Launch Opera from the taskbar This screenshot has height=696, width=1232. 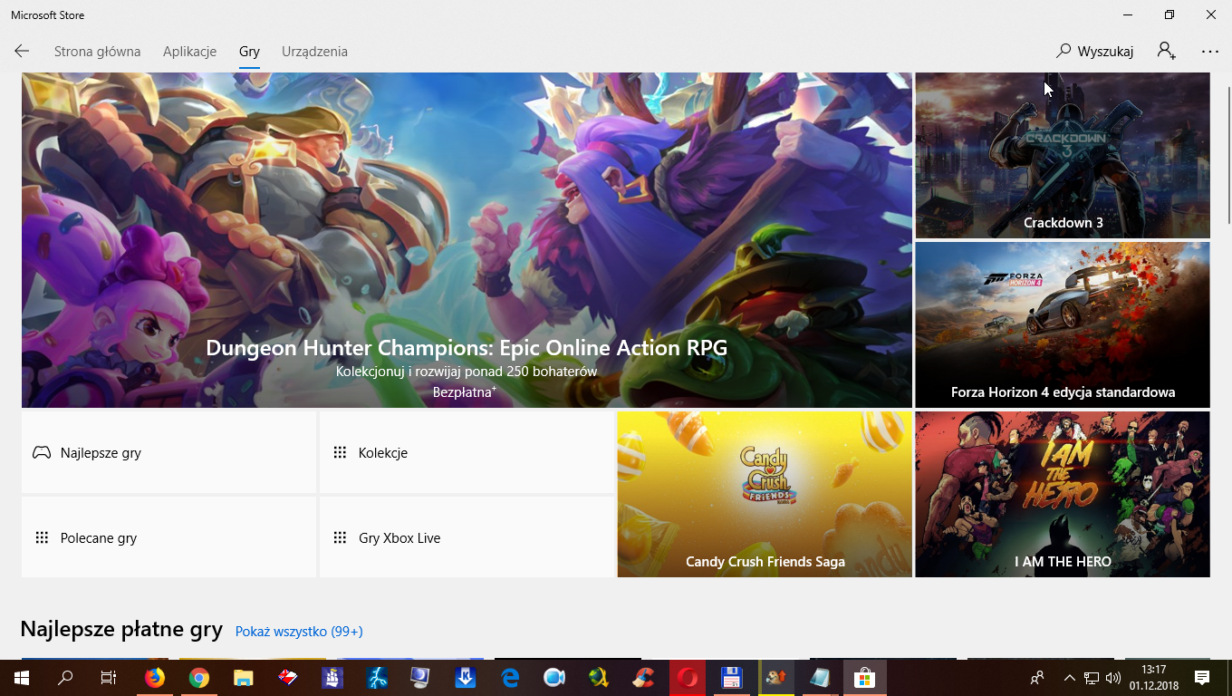pyautogui.click(x=688, y=677)
